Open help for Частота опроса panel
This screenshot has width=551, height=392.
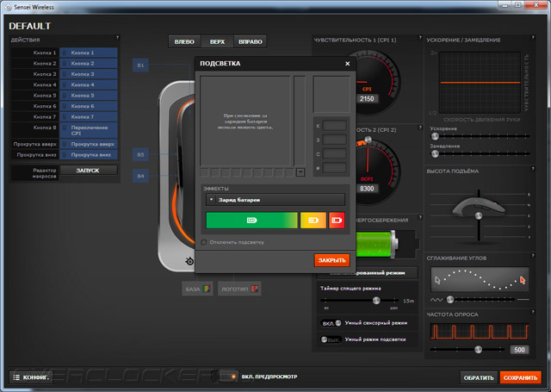tap(533, 312)
